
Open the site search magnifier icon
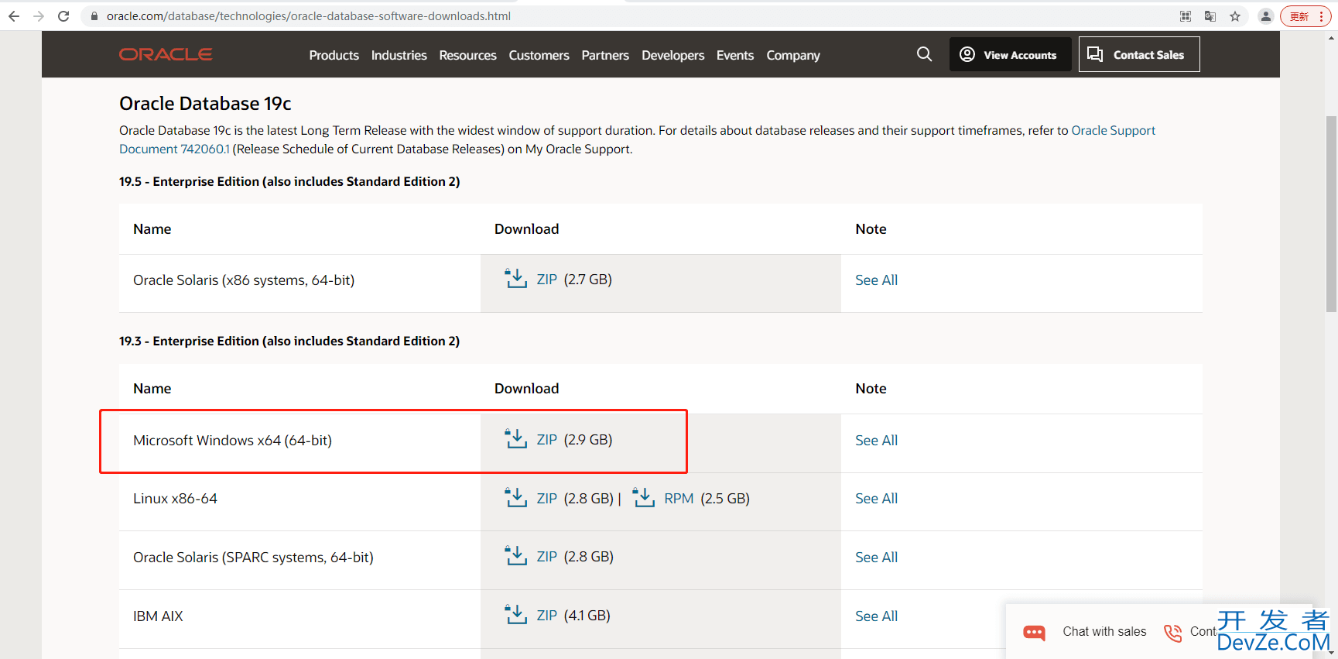click(924, 54)
